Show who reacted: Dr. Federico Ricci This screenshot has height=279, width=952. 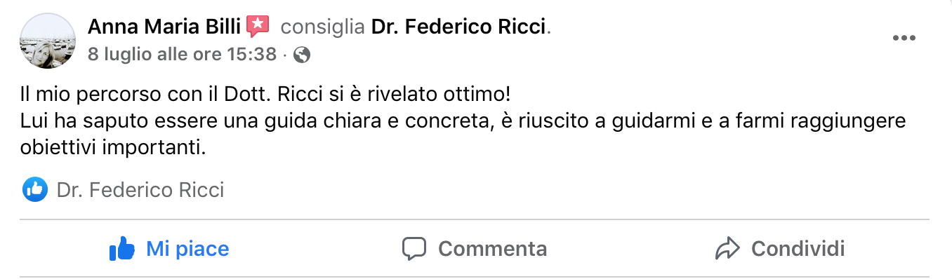[x=140, y=190]
